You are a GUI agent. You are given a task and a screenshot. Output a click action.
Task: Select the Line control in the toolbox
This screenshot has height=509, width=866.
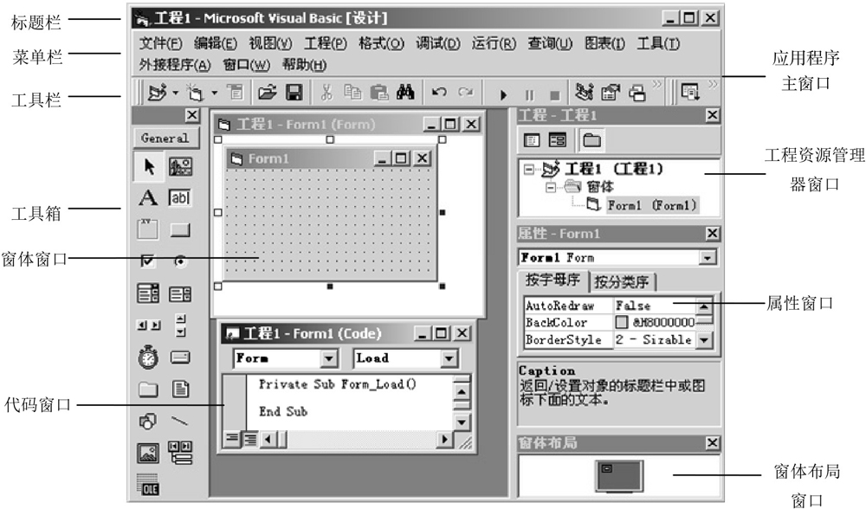pos(180,422)
